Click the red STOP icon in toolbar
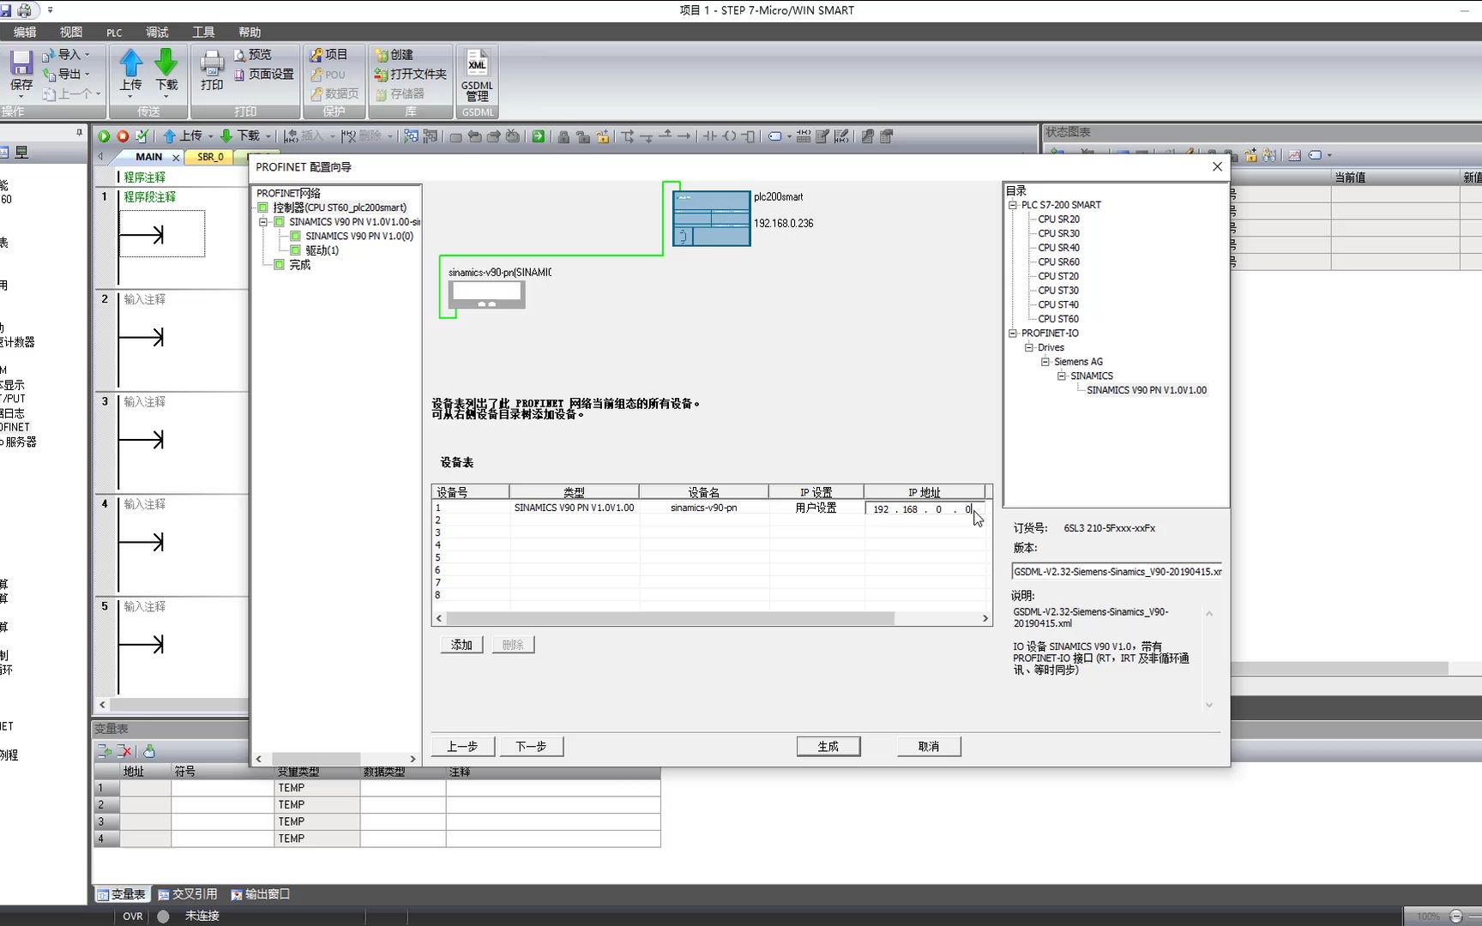Viewport: 1482px width, 926px height. coord(123,135)
